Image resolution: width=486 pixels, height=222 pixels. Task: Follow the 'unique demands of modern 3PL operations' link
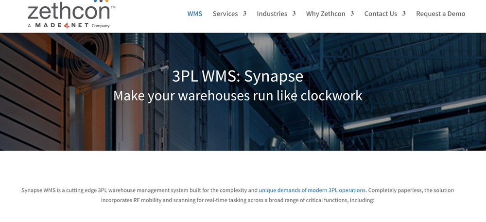click(312, 190)
